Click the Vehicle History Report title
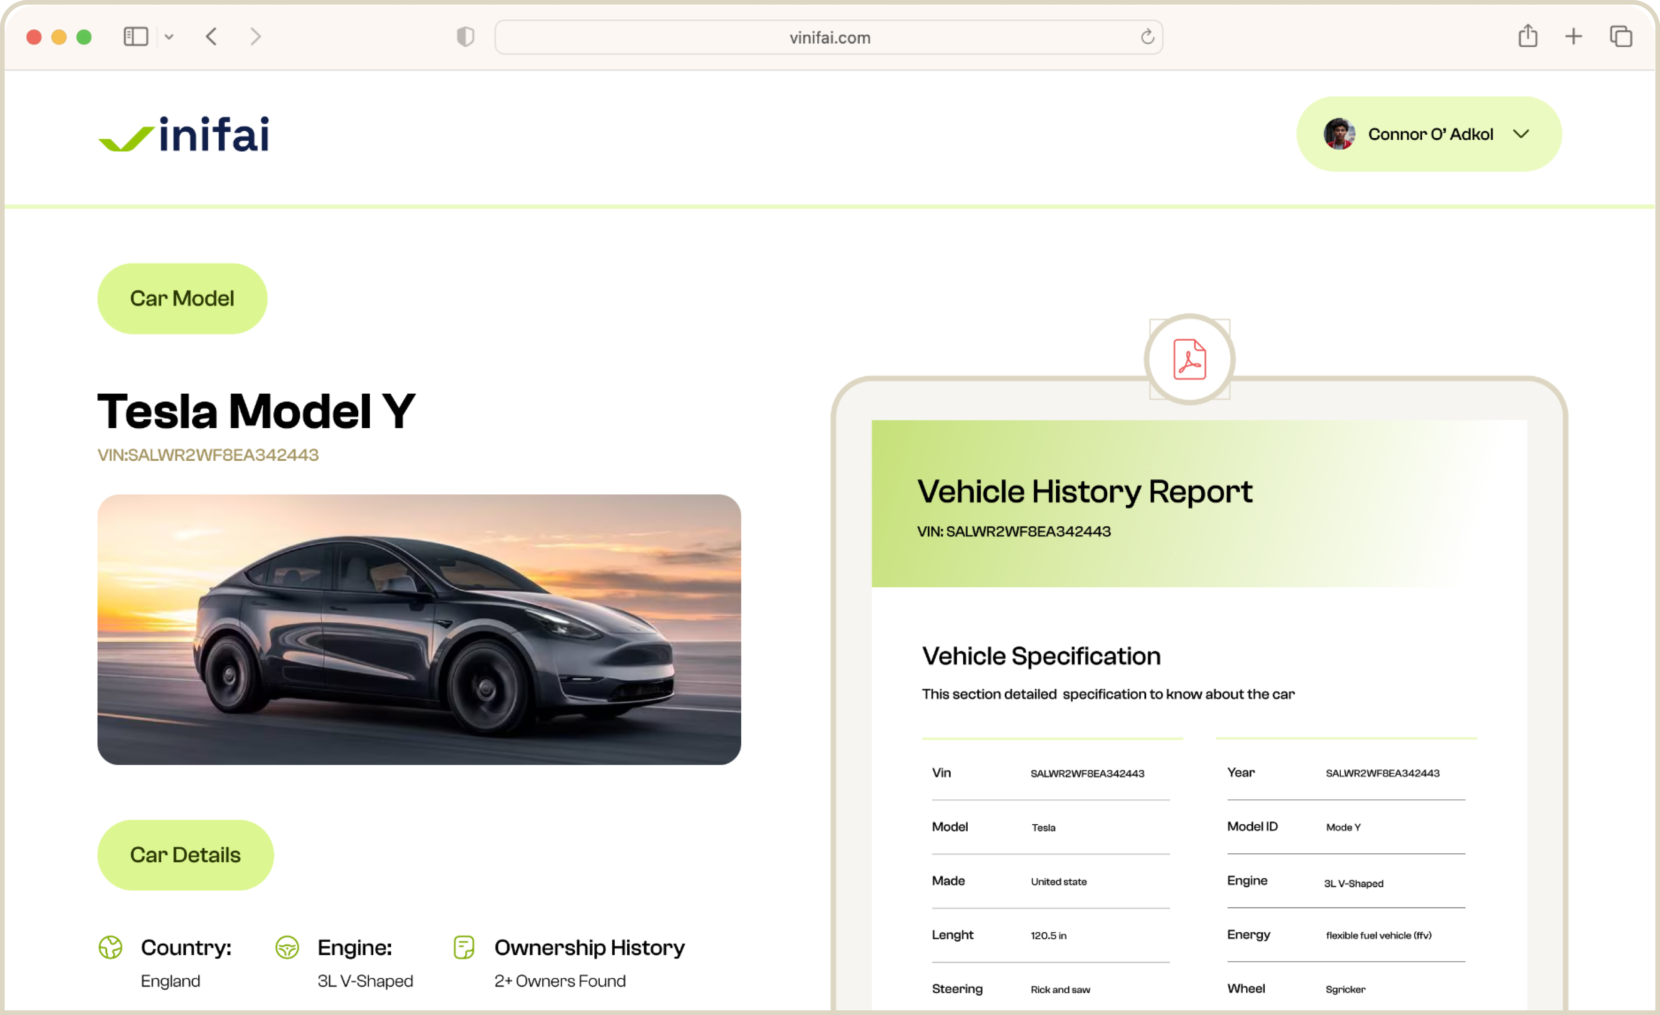1660x1015 pixels. click(x=1085, y=492)
